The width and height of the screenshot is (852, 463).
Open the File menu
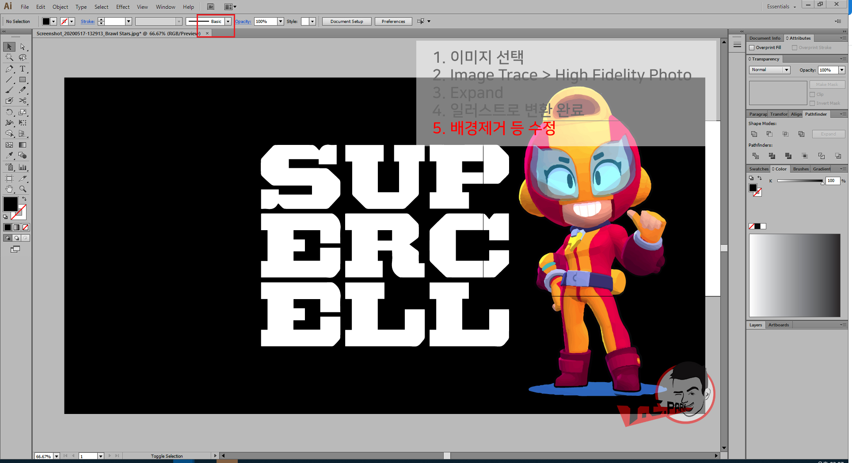point(25,7)
